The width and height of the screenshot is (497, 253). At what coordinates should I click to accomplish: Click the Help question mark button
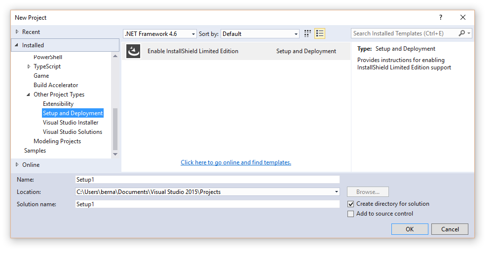pyautogui.click(x=441, y=17)
